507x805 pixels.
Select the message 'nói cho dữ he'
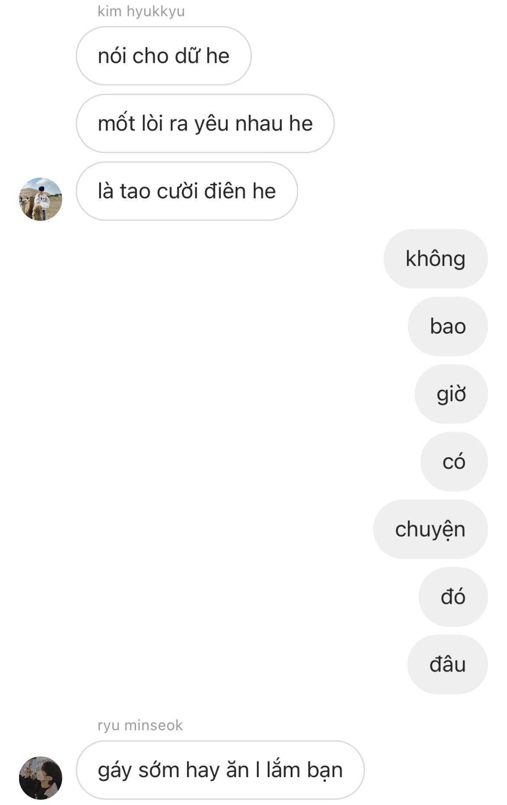click(x=164, y=56)
